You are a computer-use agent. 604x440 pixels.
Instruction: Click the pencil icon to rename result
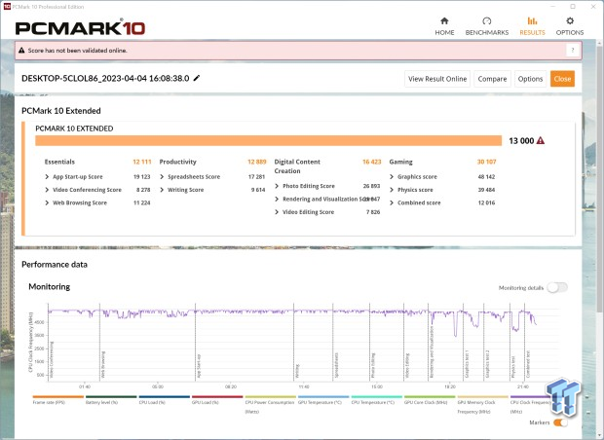(x=197, y=78)
